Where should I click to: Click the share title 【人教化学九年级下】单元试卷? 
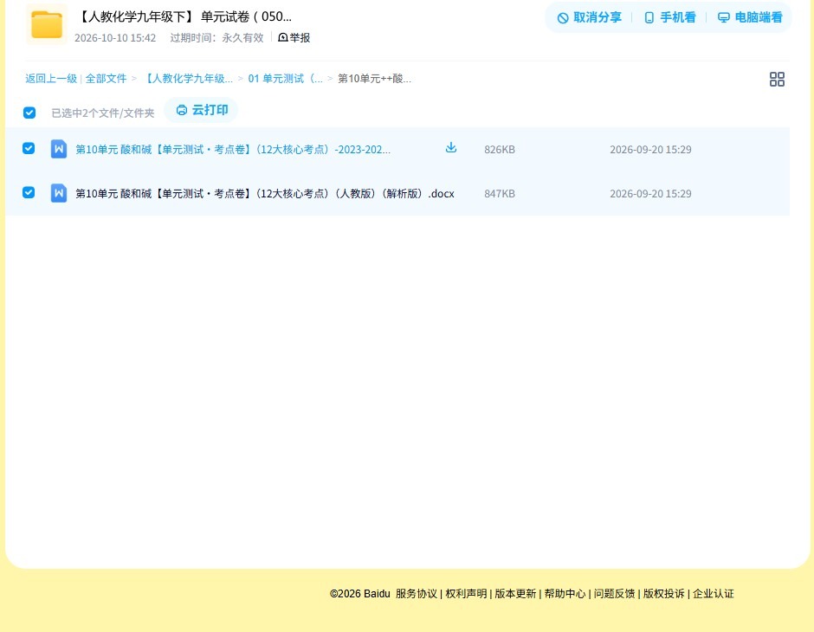[x=184, y=16]
